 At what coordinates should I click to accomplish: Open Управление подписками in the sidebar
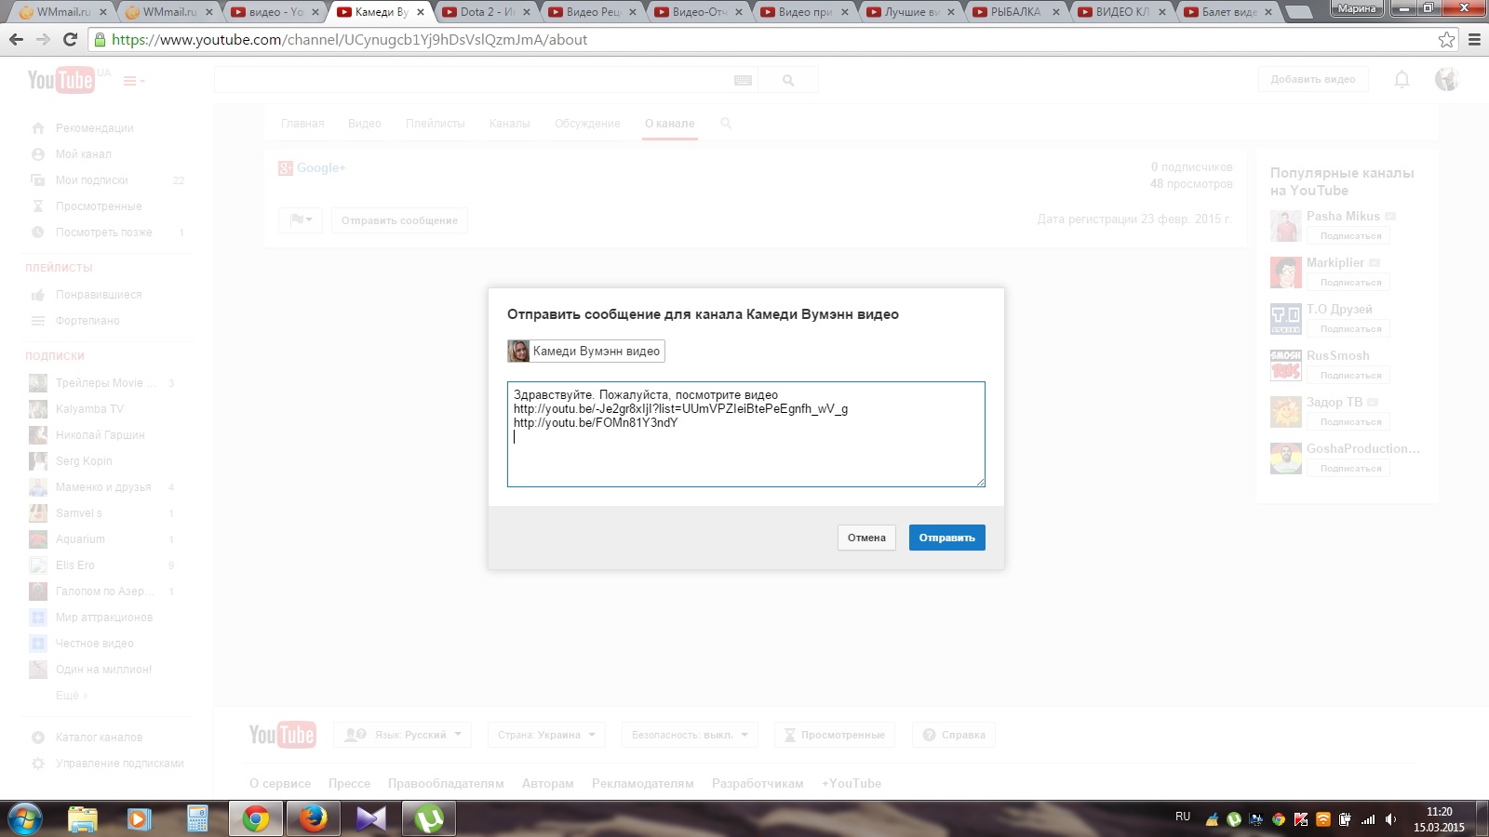click(119, 764)
